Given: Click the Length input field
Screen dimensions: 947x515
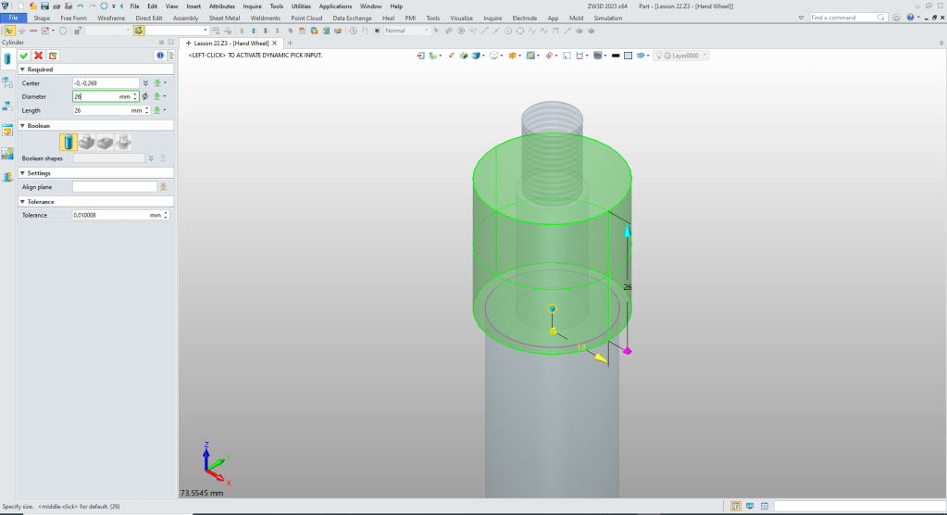Looking at the screenshot, I should [x=100, y=110].
